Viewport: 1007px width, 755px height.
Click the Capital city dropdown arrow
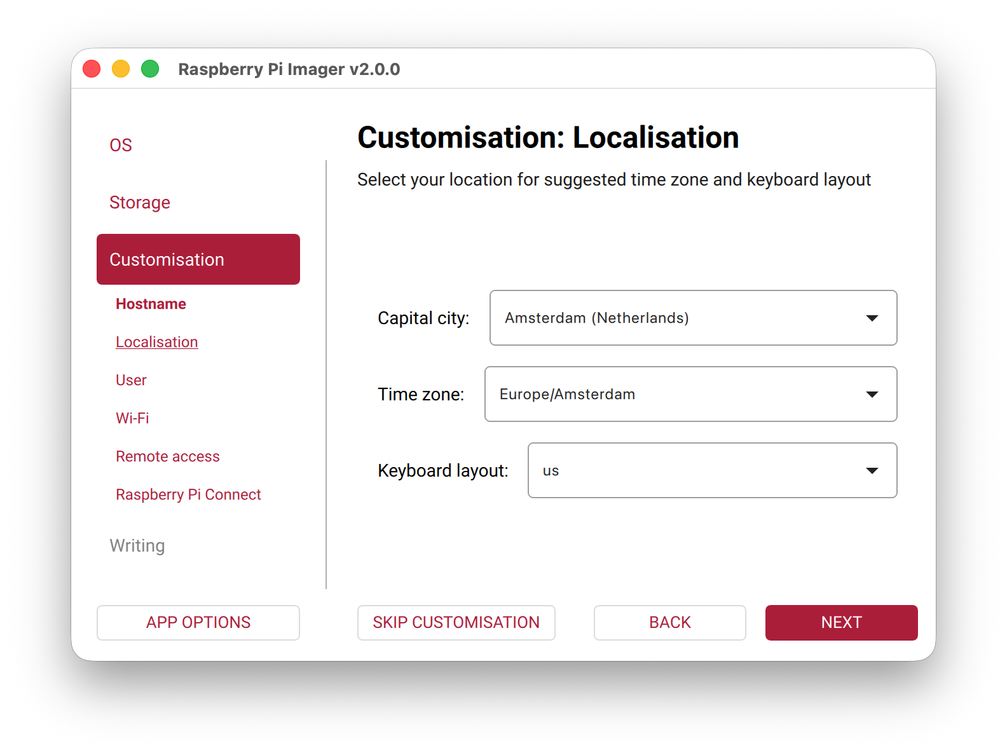coord(872,318)
